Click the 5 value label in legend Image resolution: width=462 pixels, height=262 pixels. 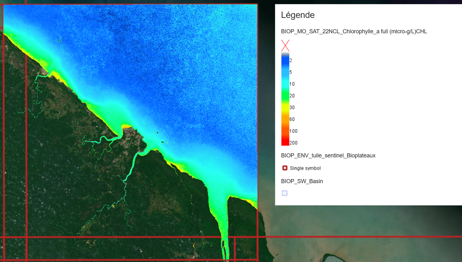(291, 72)
